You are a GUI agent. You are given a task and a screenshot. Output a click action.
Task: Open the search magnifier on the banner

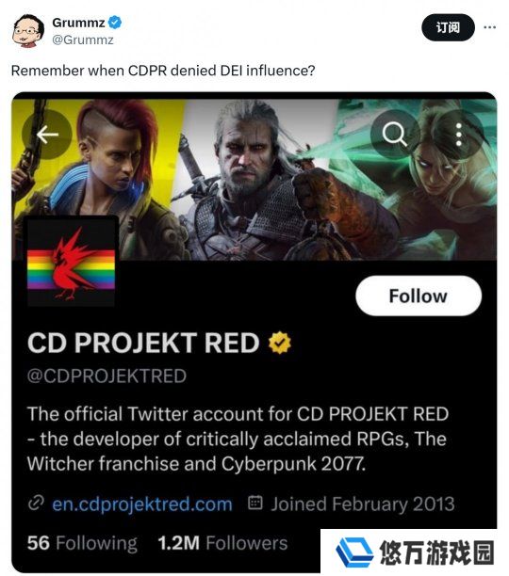point(395,134)
